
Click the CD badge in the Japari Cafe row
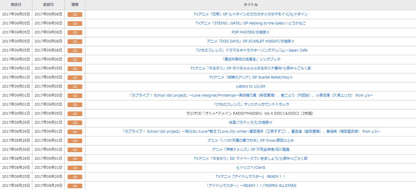[x=75, y=51]
